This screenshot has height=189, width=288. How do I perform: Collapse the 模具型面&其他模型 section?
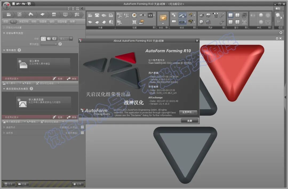[x=4, y=89]
